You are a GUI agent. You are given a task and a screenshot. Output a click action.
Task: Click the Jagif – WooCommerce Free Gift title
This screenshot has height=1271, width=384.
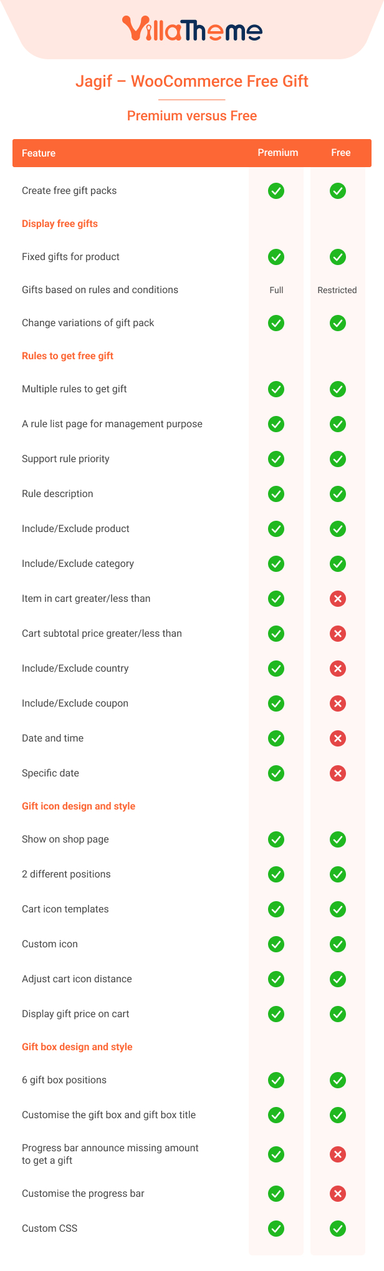192,81
